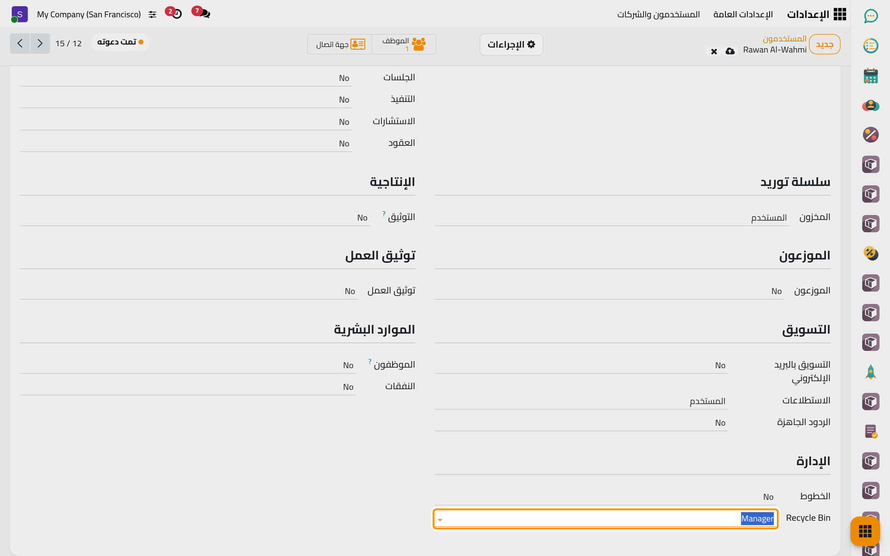Open the user avatar S menu
This screenshot has width=890, height=556.
pos(19,14)
